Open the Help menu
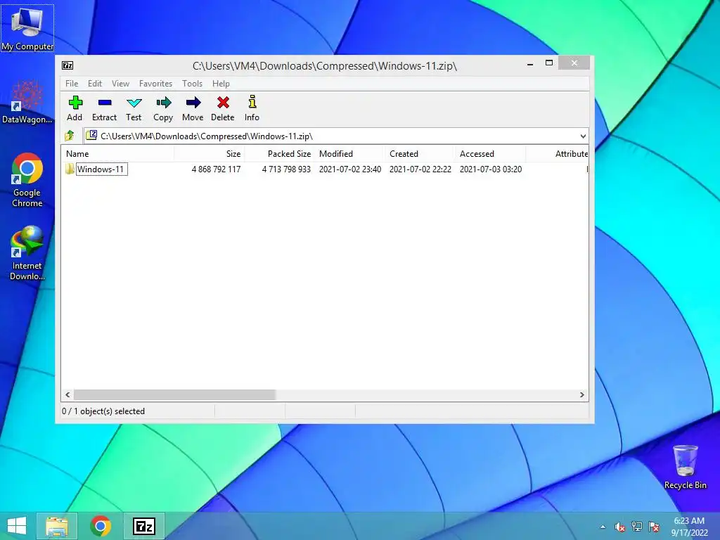This screenshot has height=540, width=720. (221, 84)
